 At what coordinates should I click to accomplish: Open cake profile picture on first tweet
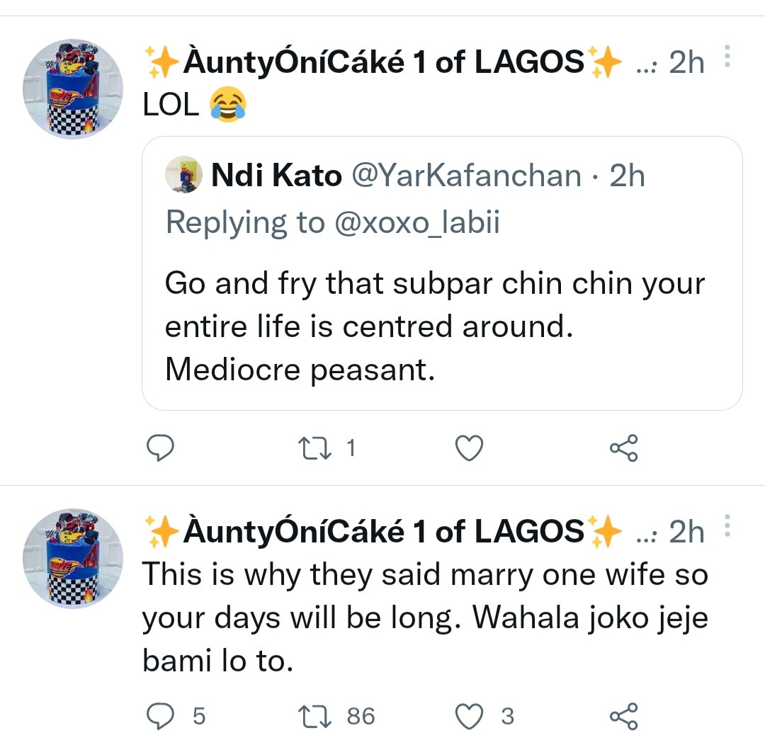[x=73, y=89]
